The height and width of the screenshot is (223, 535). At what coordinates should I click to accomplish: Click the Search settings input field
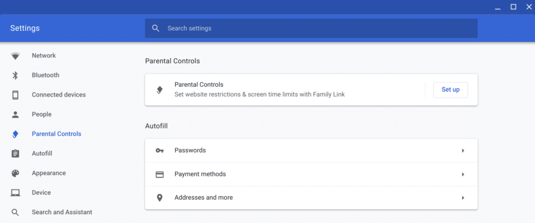313,28
